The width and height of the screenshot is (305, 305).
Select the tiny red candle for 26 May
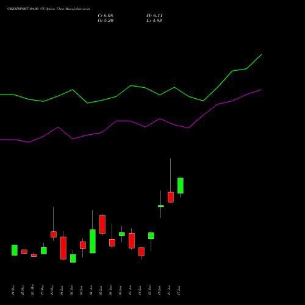pos(34,256)
